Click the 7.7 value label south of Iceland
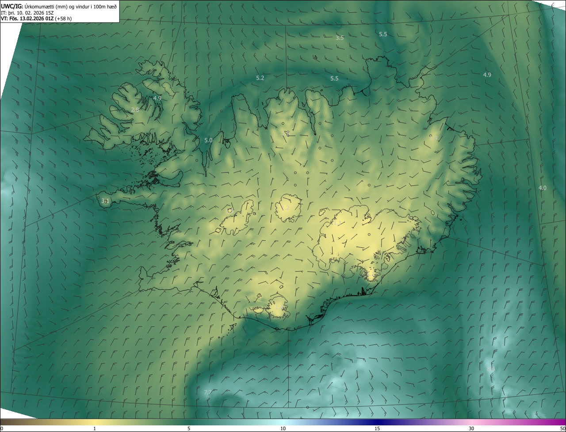This screenshot has height=432, width=566. 208,392
